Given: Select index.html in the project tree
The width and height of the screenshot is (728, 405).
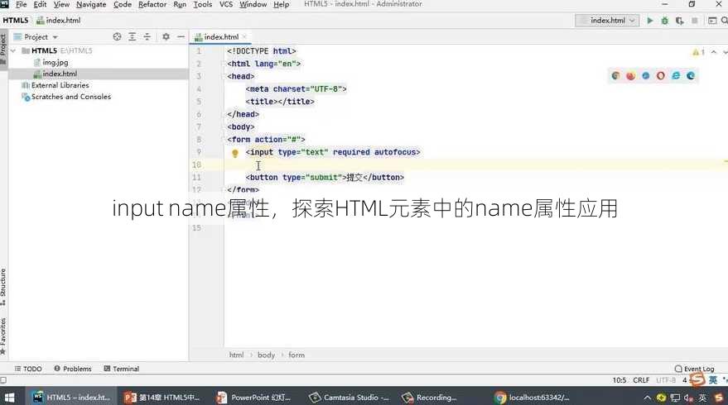Looking at the screenshot, I should tap(60, 74).
